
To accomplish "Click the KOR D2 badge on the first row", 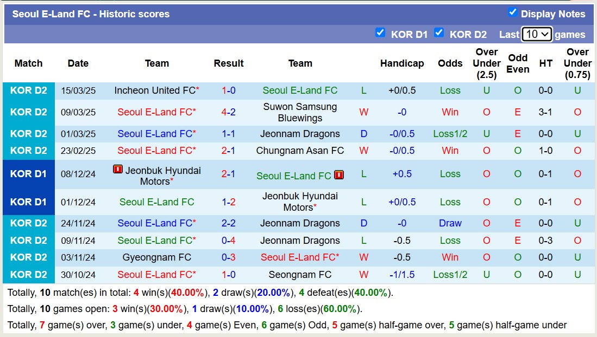I will coord(28,90).
